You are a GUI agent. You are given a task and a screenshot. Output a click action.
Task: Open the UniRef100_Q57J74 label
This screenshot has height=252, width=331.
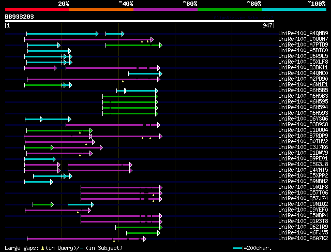coord(303,199)
